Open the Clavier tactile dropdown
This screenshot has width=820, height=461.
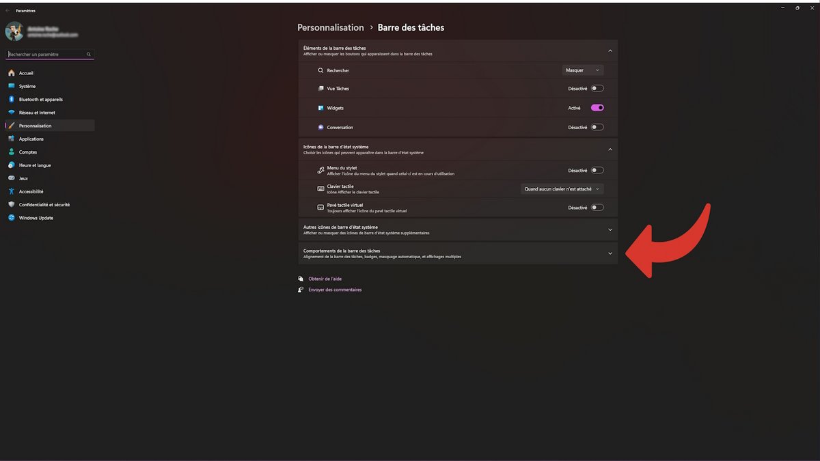pyautogui.click(x=562, y=189)
